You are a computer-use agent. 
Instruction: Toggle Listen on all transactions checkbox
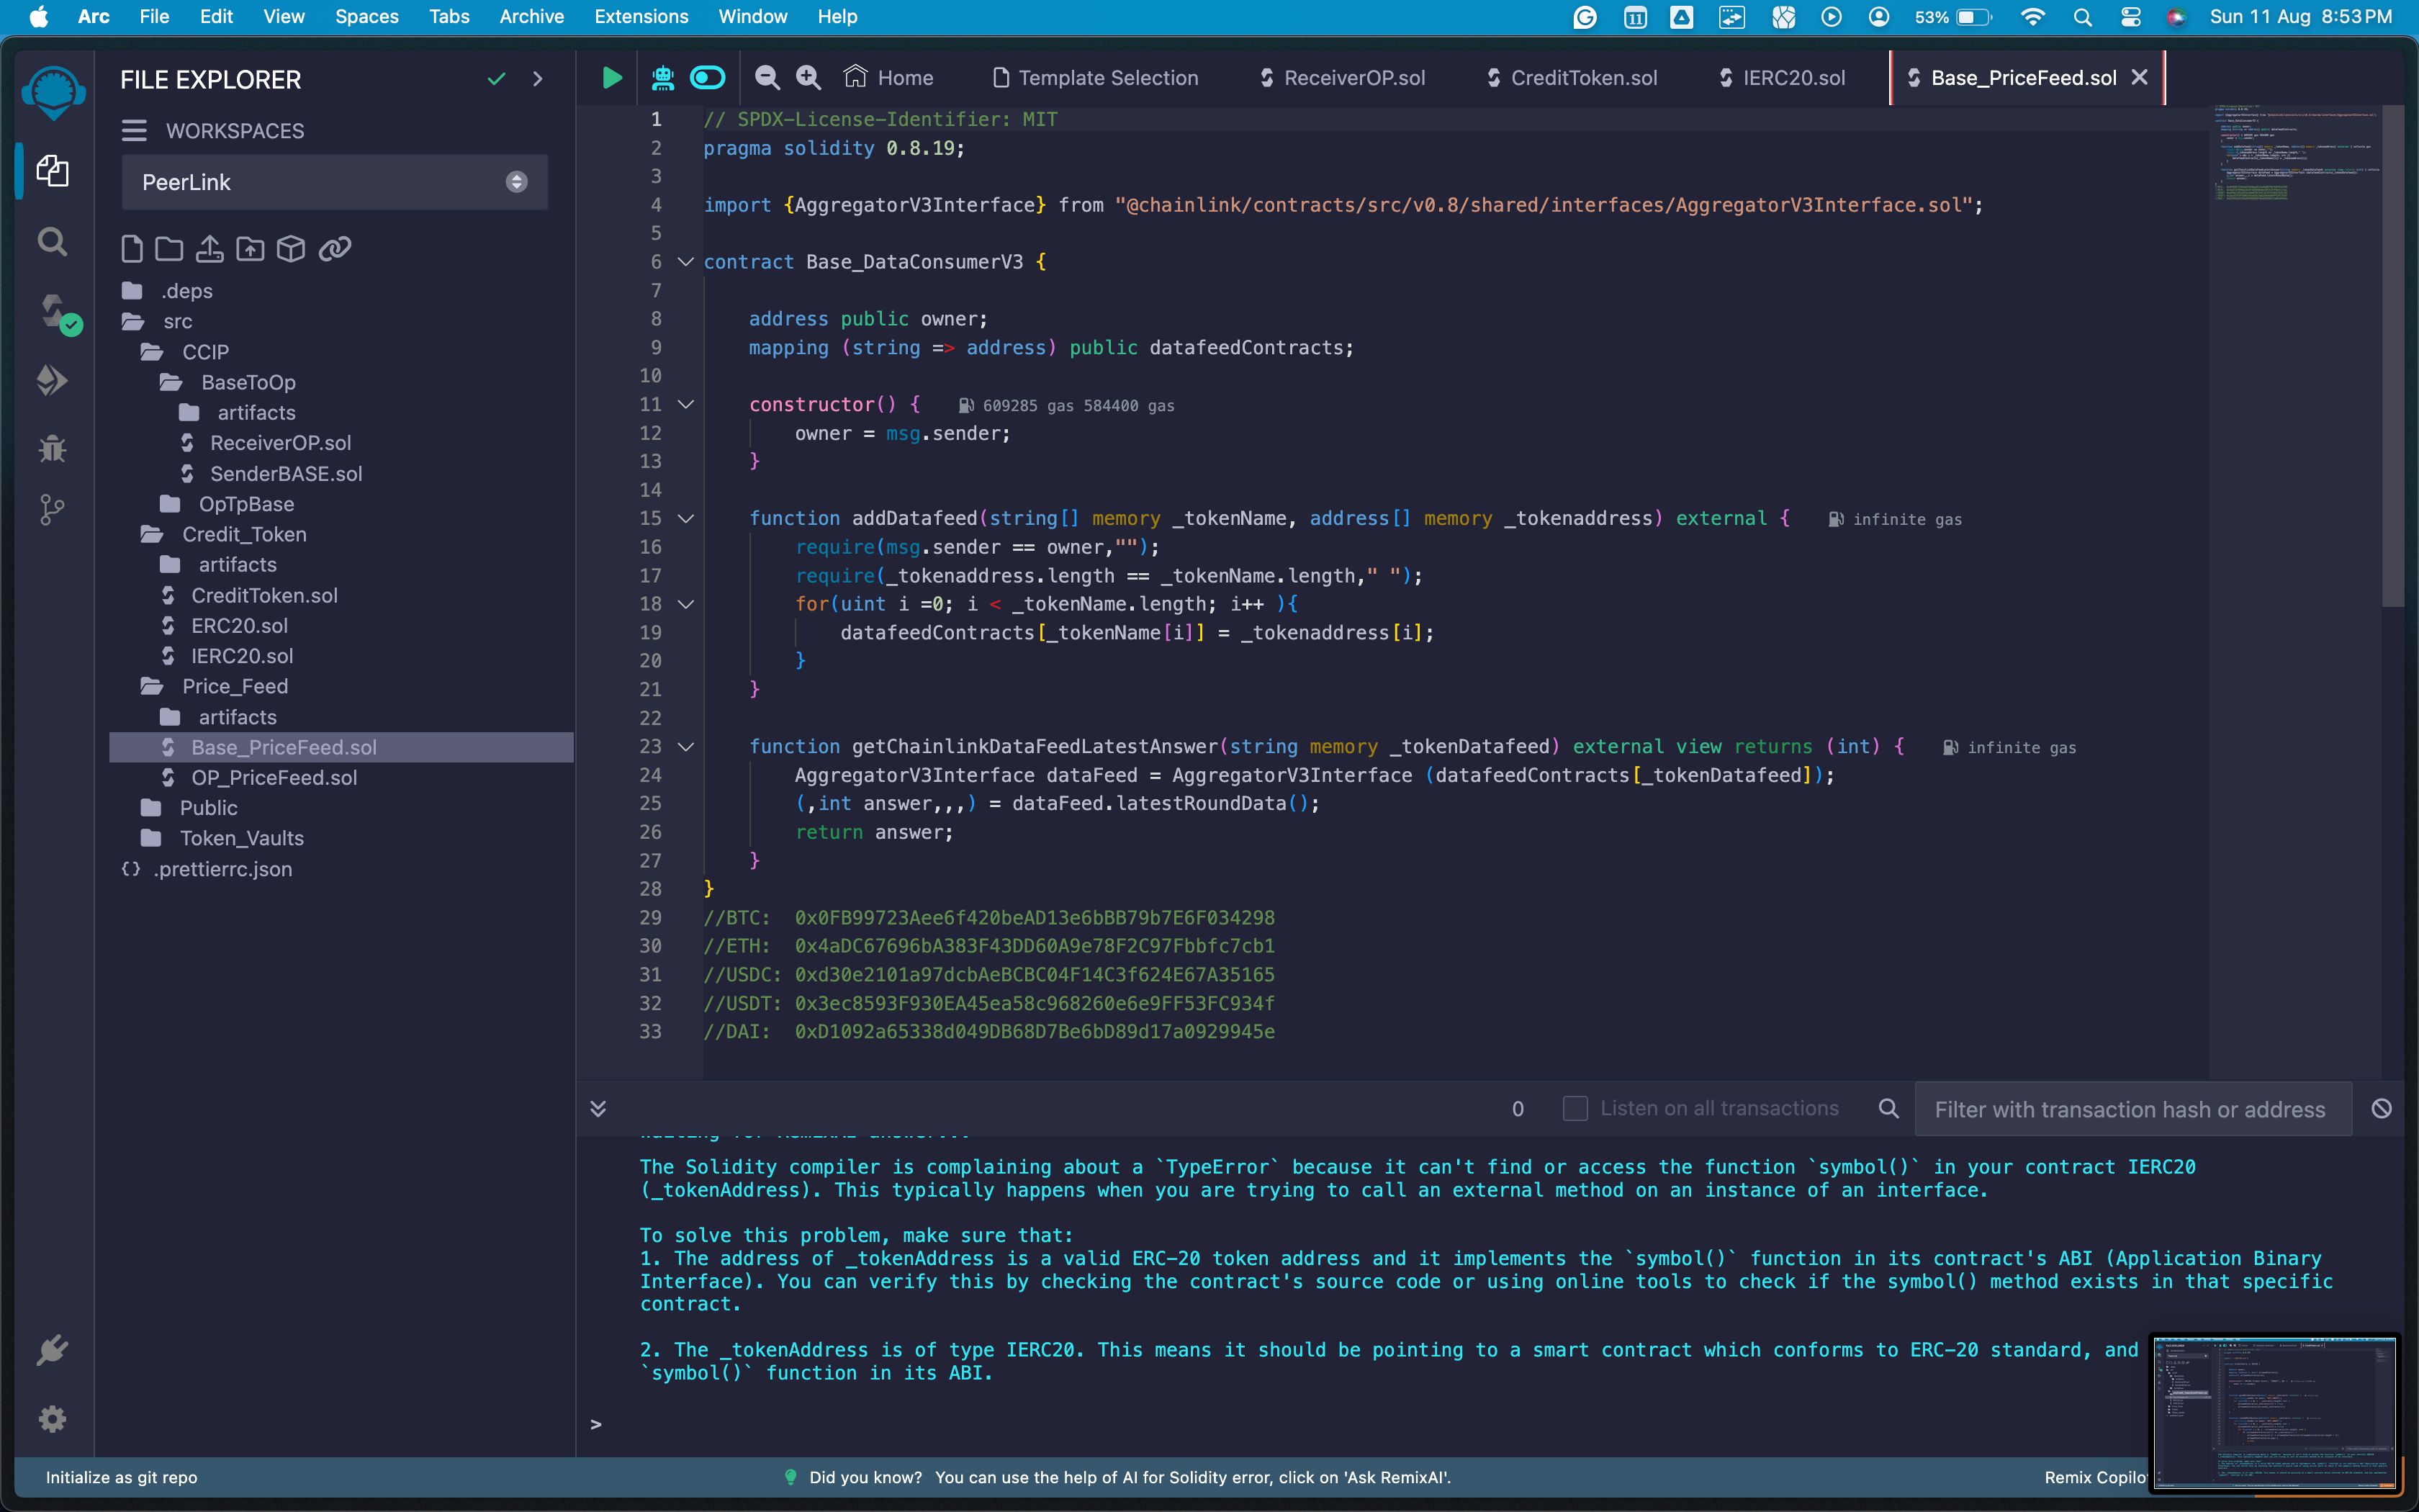(x=1576, y=1110)
